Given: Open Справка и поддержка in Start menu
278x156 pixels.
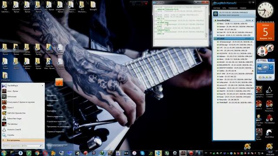Looking at the screenshot, I should 56,132.
